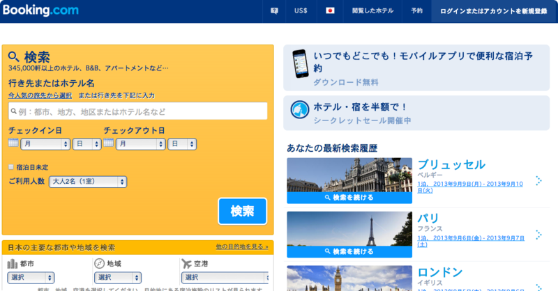Click the arrow beside the ブリュッセル entry
The width and height of the screenshot is (558, 291).
(x=538, y=180)
